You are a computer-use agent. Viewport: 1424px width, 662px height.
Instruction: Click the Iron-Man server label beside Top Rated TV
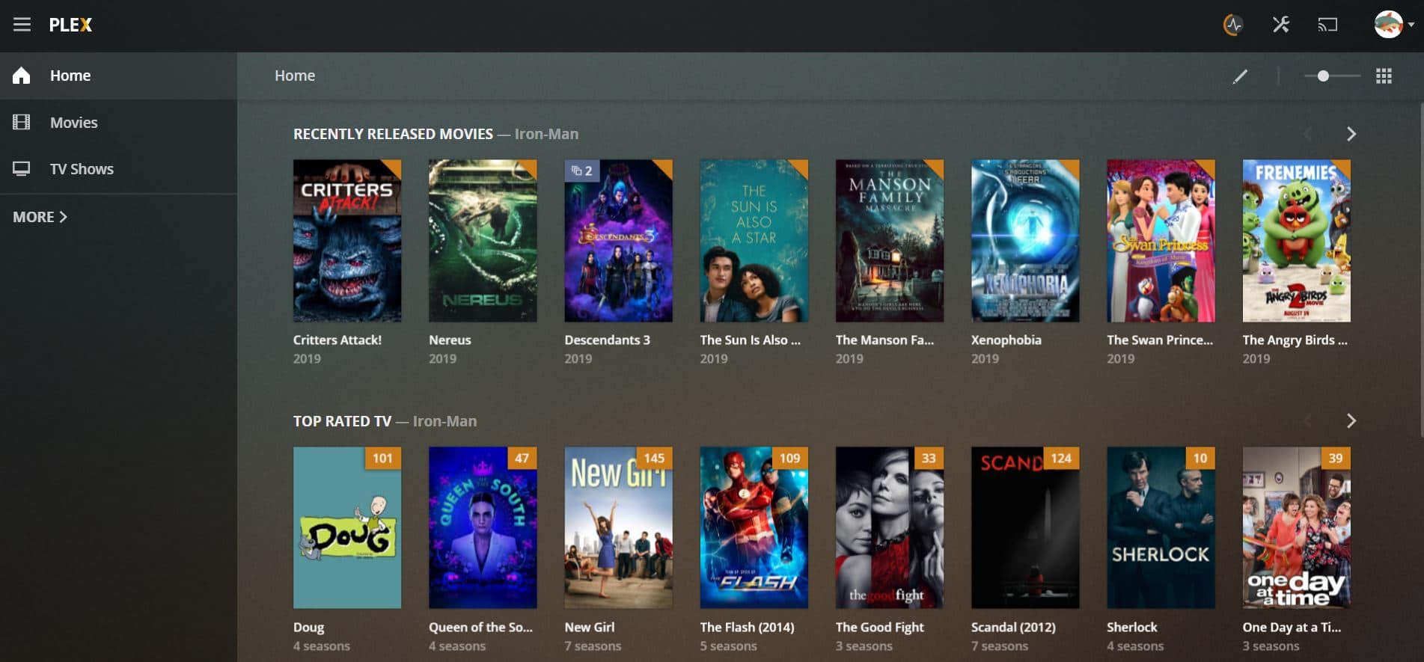point(444,421)
